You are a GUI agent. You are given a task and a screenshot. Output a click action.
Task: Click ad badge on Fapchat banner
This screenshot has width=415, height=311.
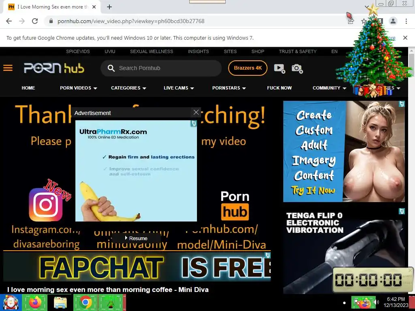click(267, 255)
